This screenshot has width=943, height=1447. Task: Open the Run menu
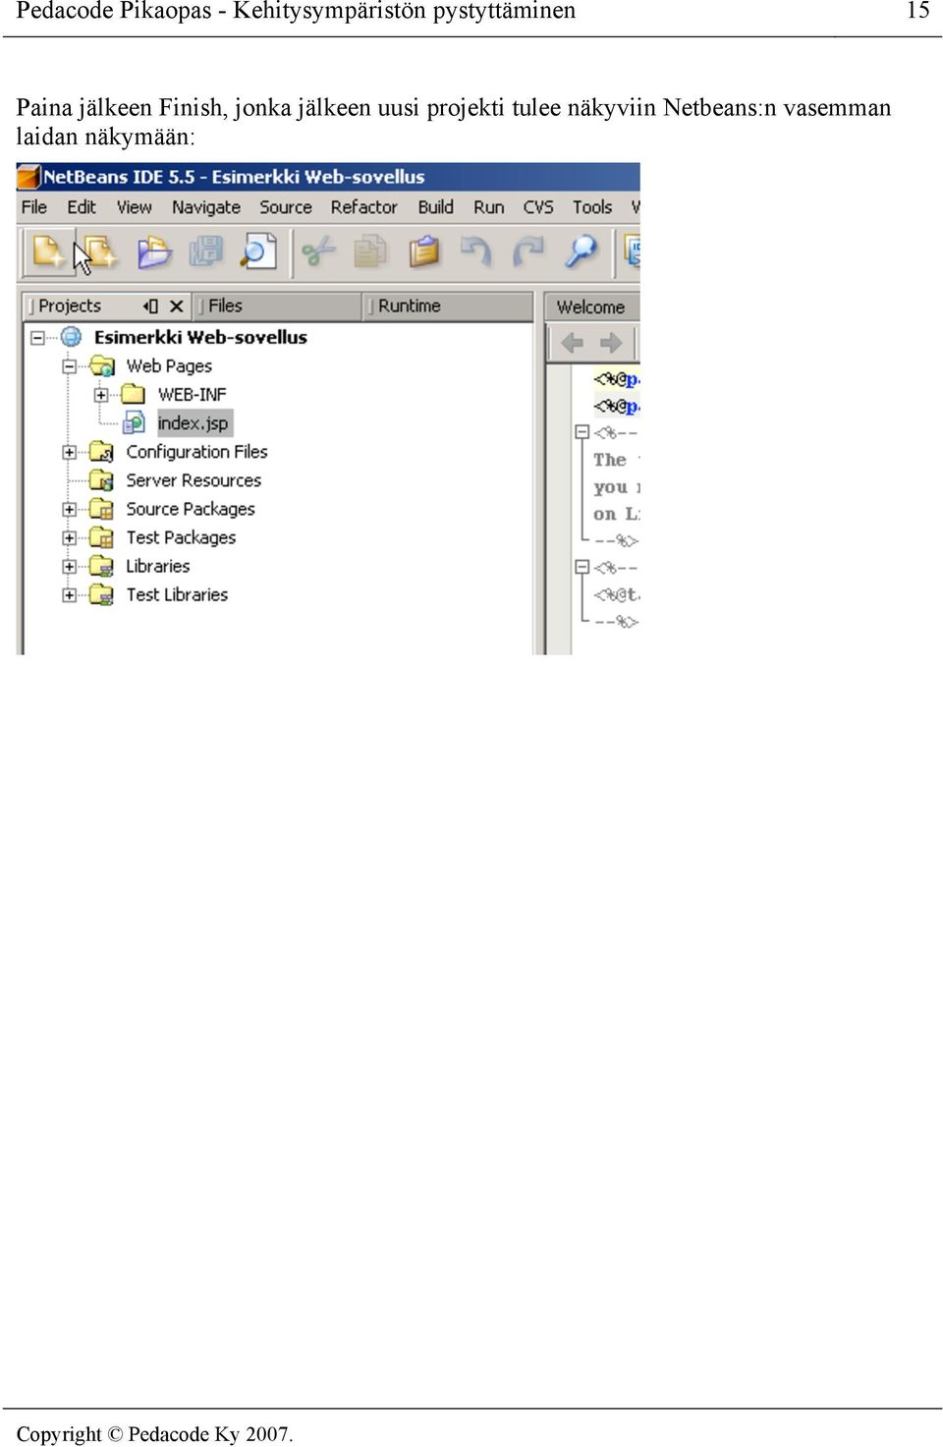(x=489, y=207)
